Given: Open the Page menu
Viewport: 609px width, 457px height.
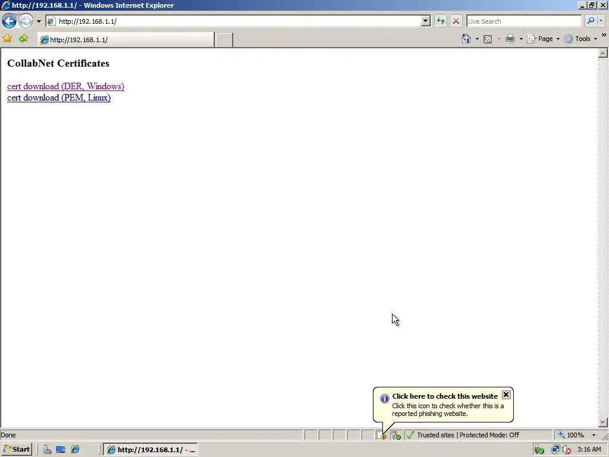Looking at the screenshot, I should [x=544, y=39].
